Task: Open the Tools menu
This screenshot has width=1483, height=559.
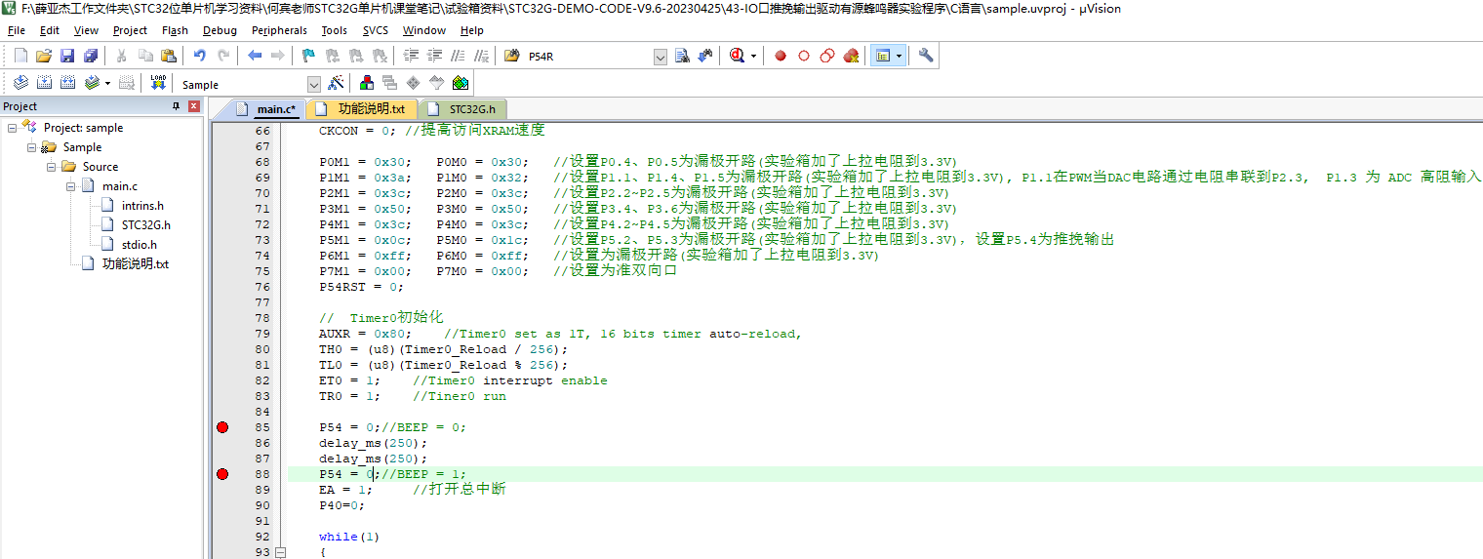Action: click(335, 30)
